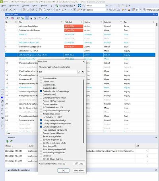The width and height of the screenshot is (159, 181).
Task: Click the OK button in filter dialog
Action: pos(63,170)
